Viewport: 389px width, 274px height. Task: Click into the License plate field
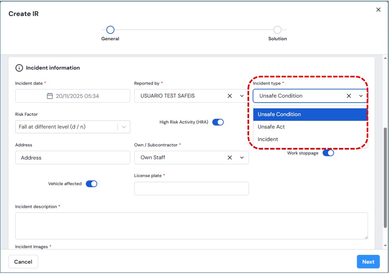point(191,189)
